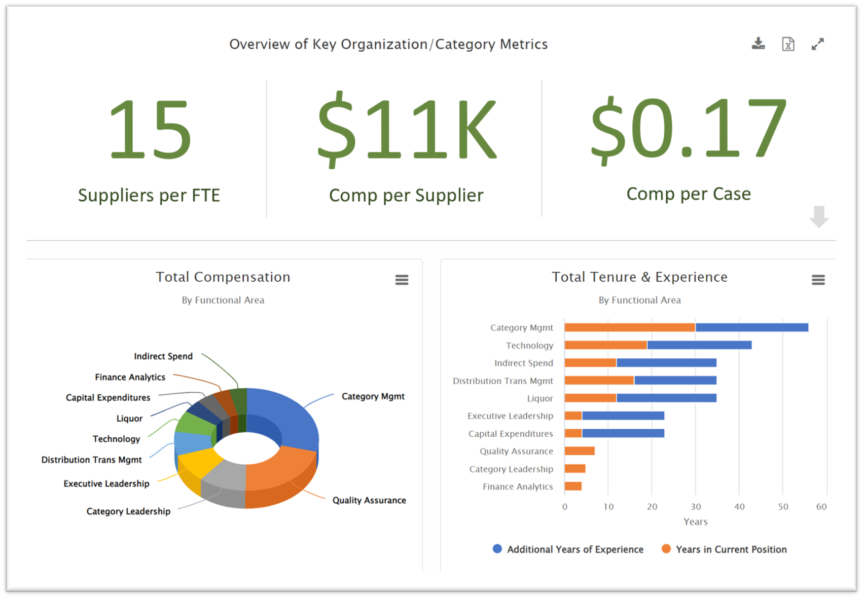Click the Total Compensation chart title
Viewport: 863px width, 598px height.
click(x=223, y=277)
